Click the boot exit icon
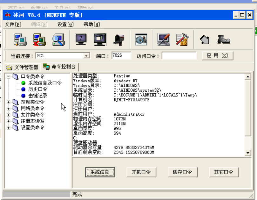The image size is (257, 200). tap(224, 39)
